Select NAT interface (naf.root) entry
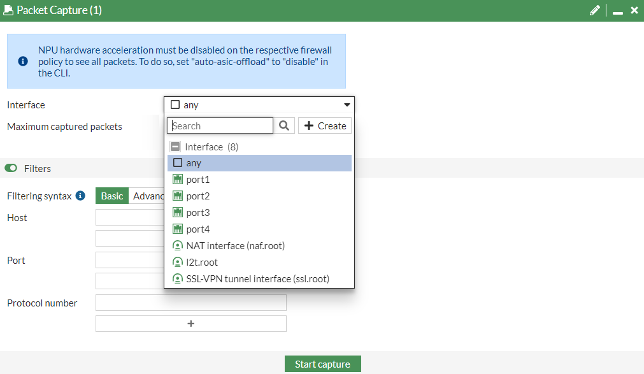644x374 pixels. (259, 245)
